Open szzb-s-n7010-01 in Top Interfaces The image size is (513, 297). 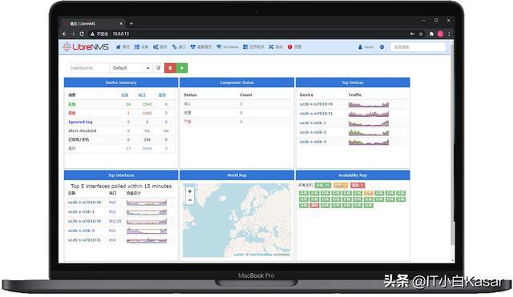[84, 240]
